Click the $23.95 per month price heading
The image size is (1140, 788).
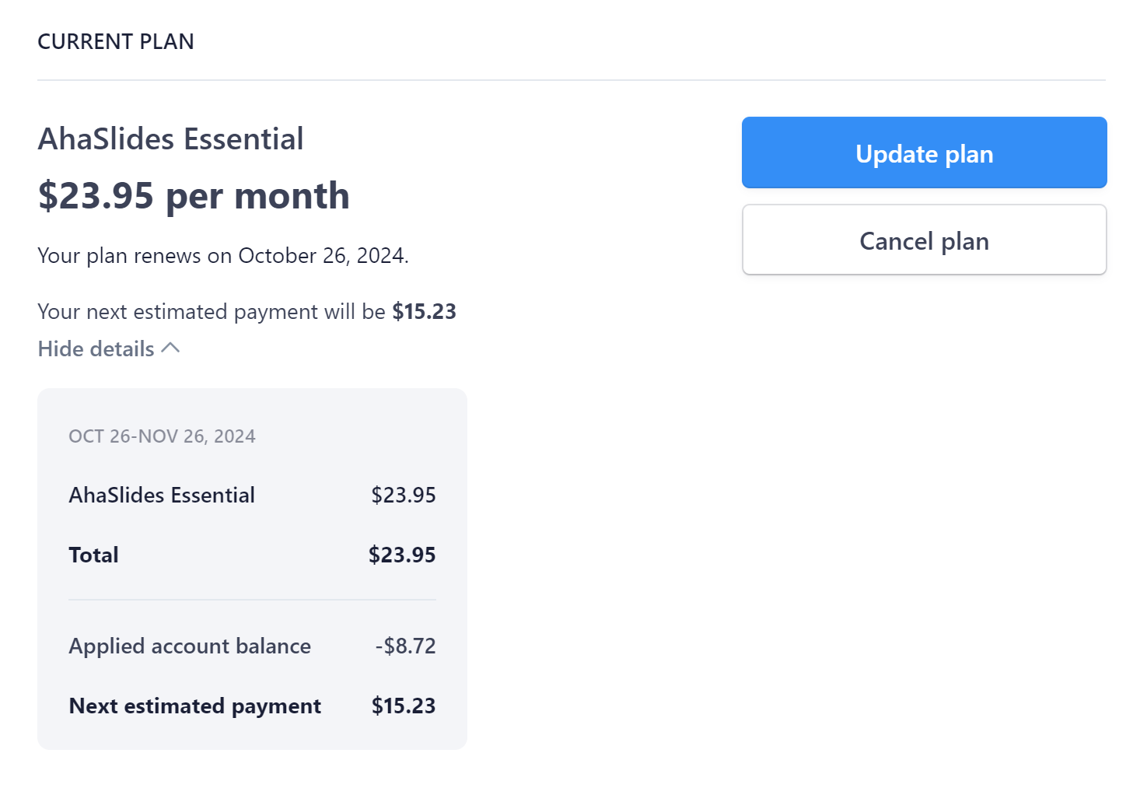click(194, 195)
